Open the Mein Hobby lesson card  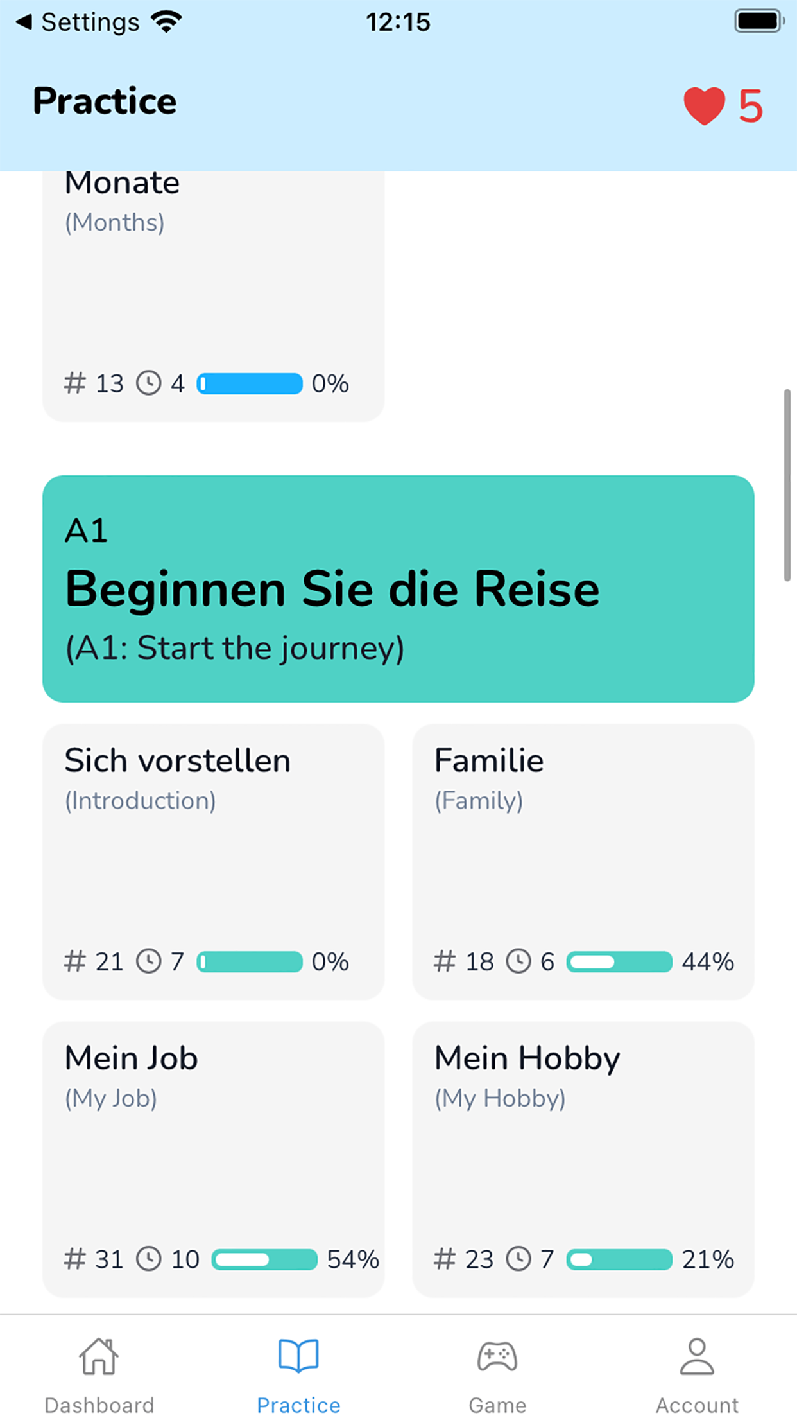(583, 1159)
